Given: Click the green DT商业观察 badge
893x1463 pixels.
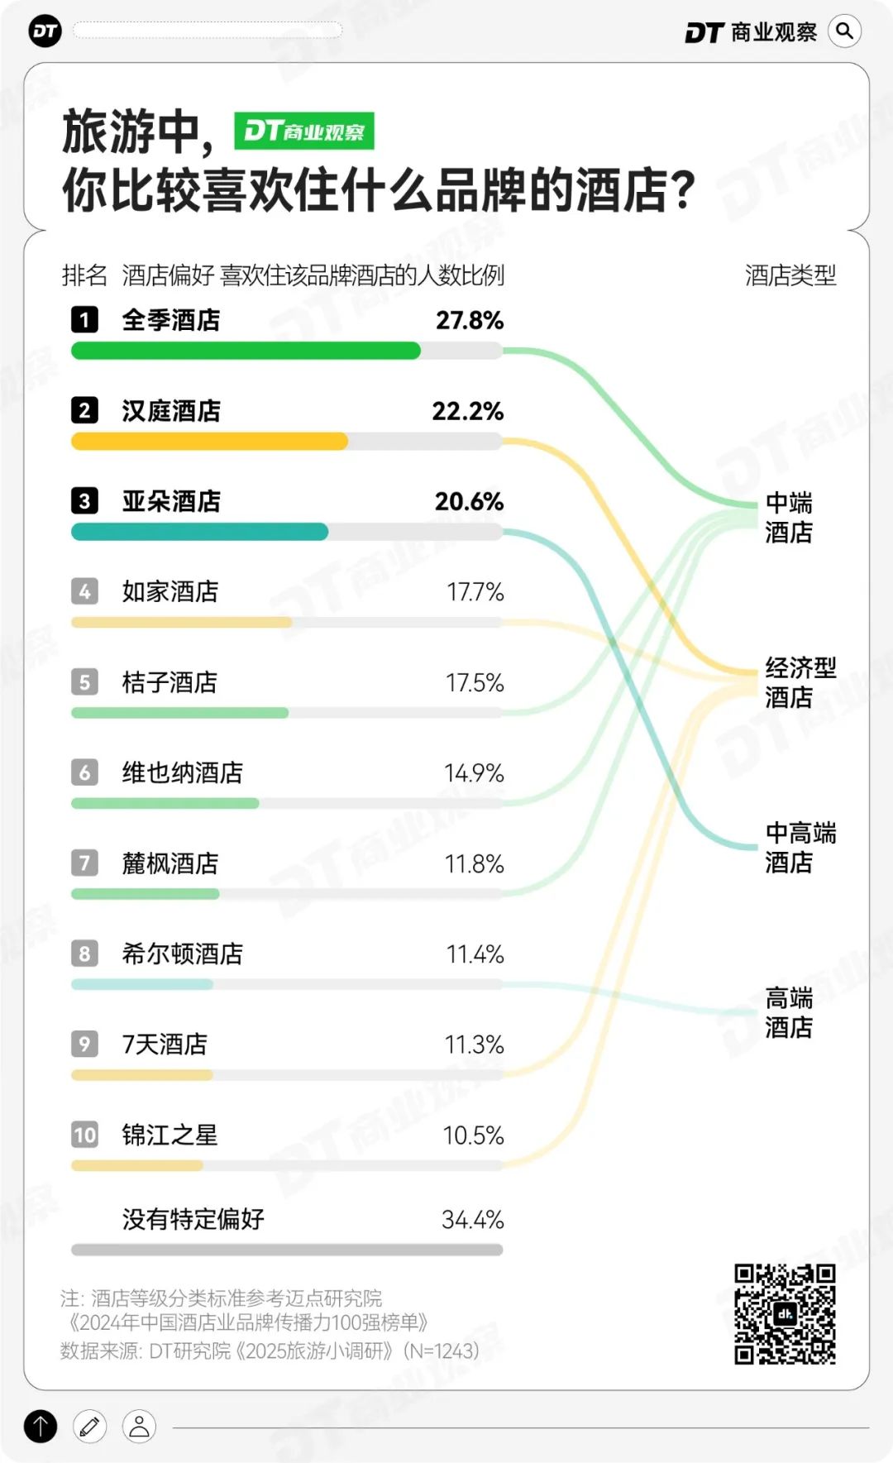Looking at the screenshot, I should point(303,131).
